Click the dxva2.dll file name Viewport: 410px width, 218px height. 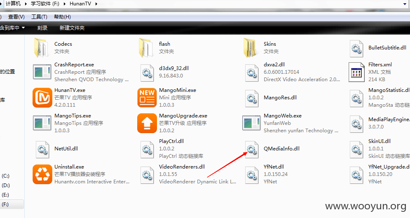274,65
